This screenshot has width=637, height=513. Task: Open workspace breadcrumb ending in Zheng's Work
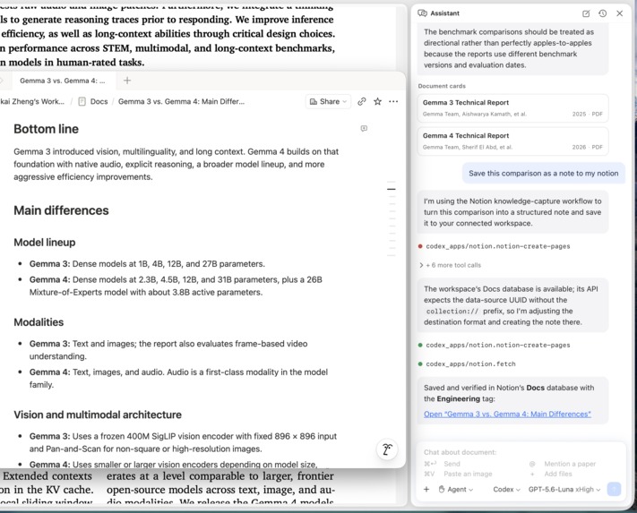point(32,101)
